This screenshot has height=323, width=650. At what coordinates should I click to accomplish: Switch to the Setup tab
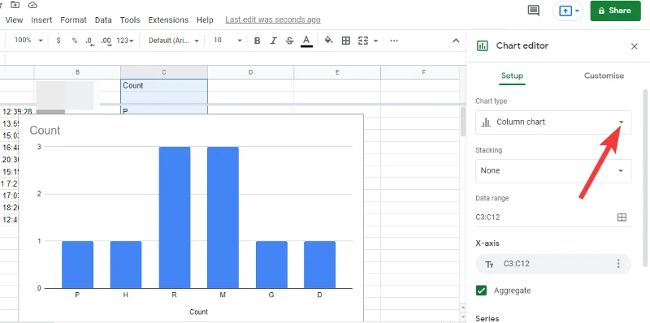click(512, 75)
